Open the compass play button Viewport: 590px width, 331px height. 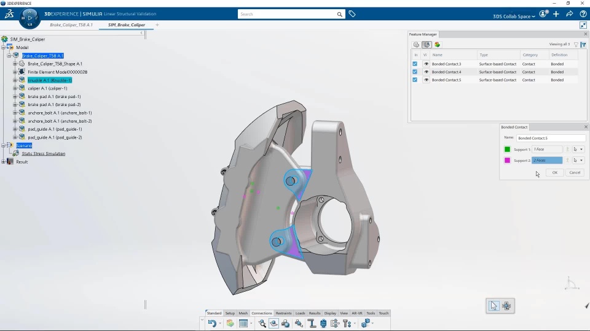[x=29, y=17]
